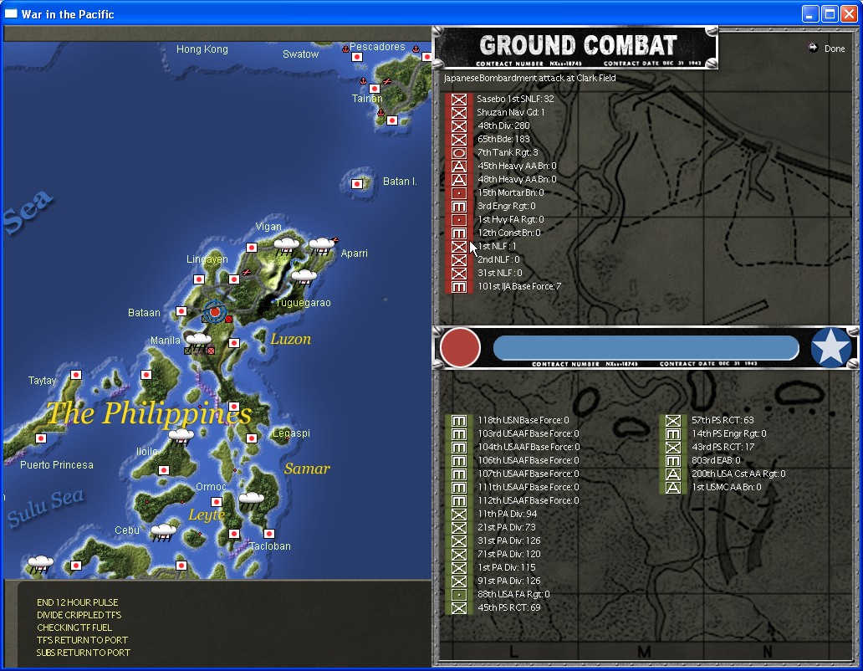Click the Done button
The width and height of the screenshot is (863, 671).
tap(827, 49)
